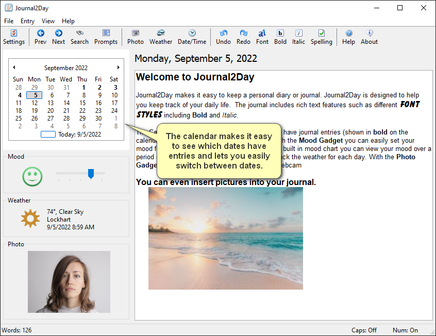Image resolution: width=436 pixels, height=336 pixels.
Task: Select September 10 in calendar
Action: click(x=114, y=95)
